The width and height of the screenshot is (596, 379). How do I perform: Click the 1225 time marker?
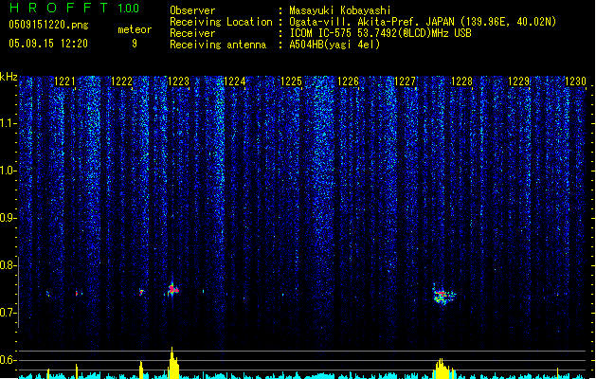[x=291, y=81]
